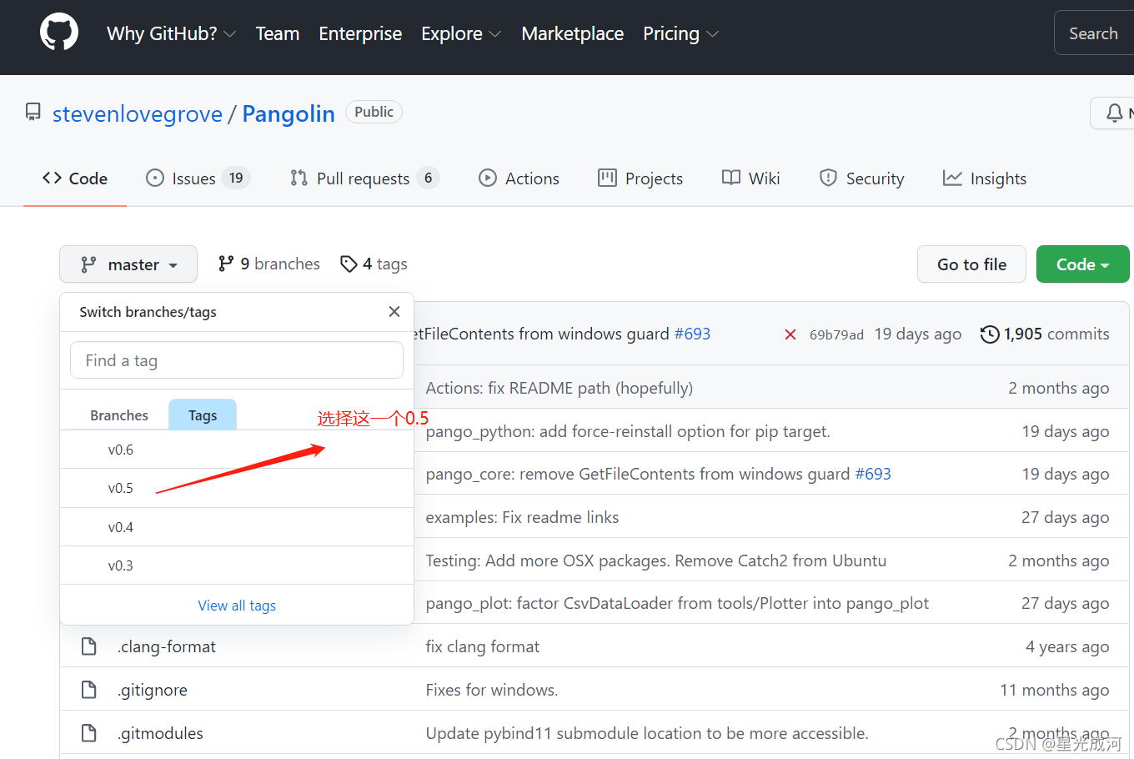Select tag v0.5 from the list

pos(237,488)
